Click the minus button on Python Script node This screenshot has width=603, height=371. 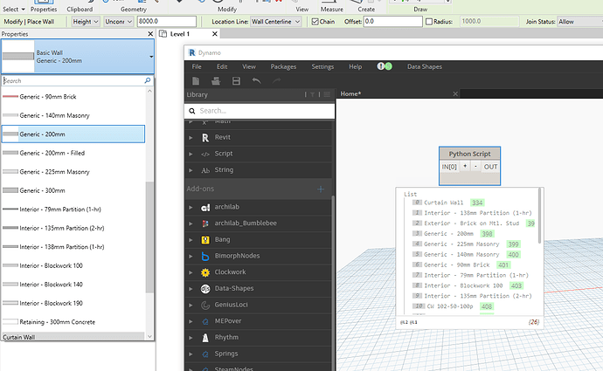click(475, 167)
